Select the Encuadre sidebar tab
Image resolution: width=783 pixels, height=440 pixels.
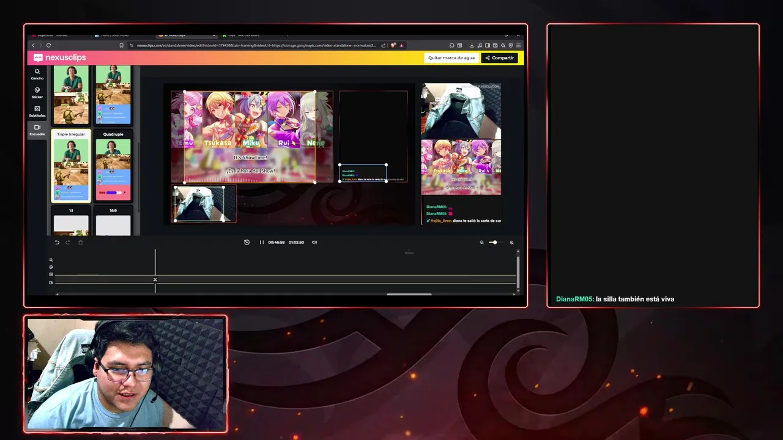pyautogui.click(x=37, y=130)
